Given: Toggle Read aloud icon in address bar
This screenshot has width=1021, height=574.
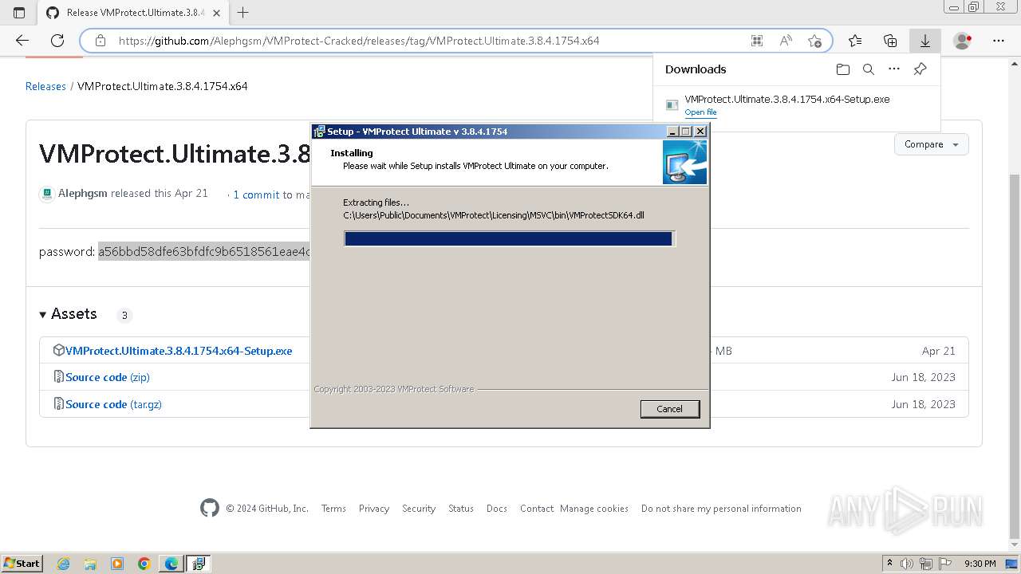Looking at the screenshot, I should [786, 41].
